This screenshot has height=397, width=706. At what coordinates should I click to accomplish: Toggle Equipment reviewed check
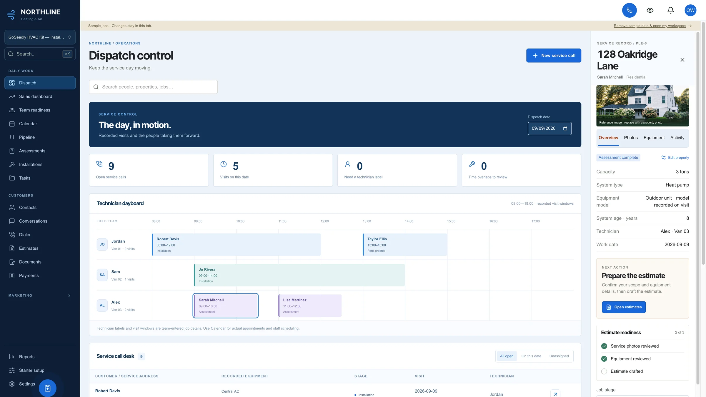604,359
